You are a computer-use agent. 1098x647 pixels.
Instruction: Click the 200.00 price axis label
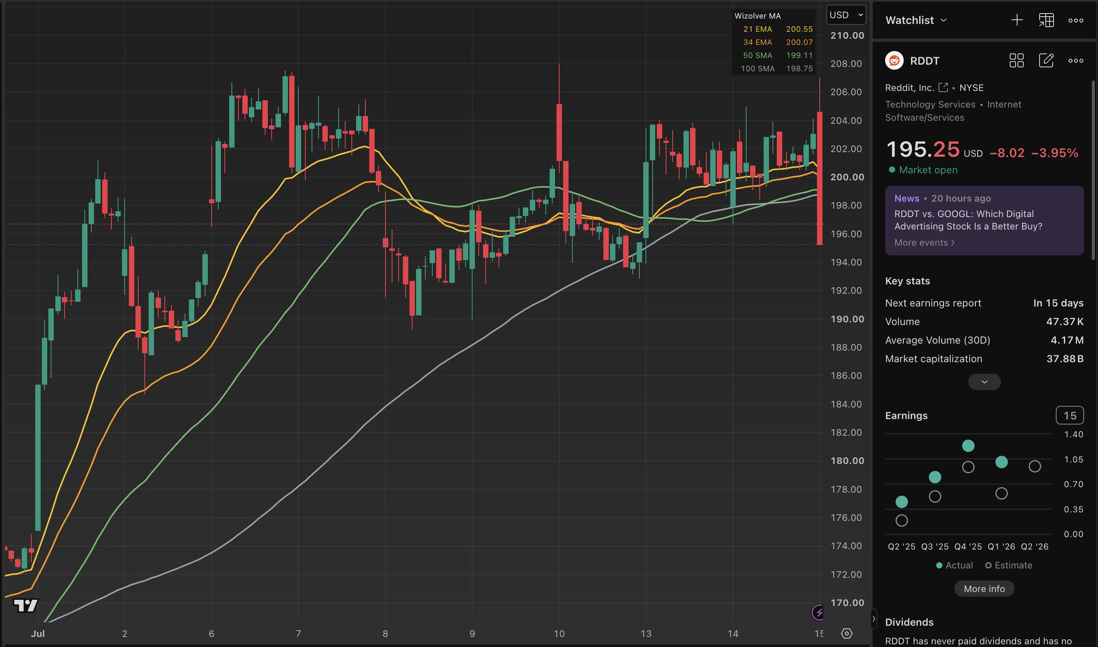(847, 177)
